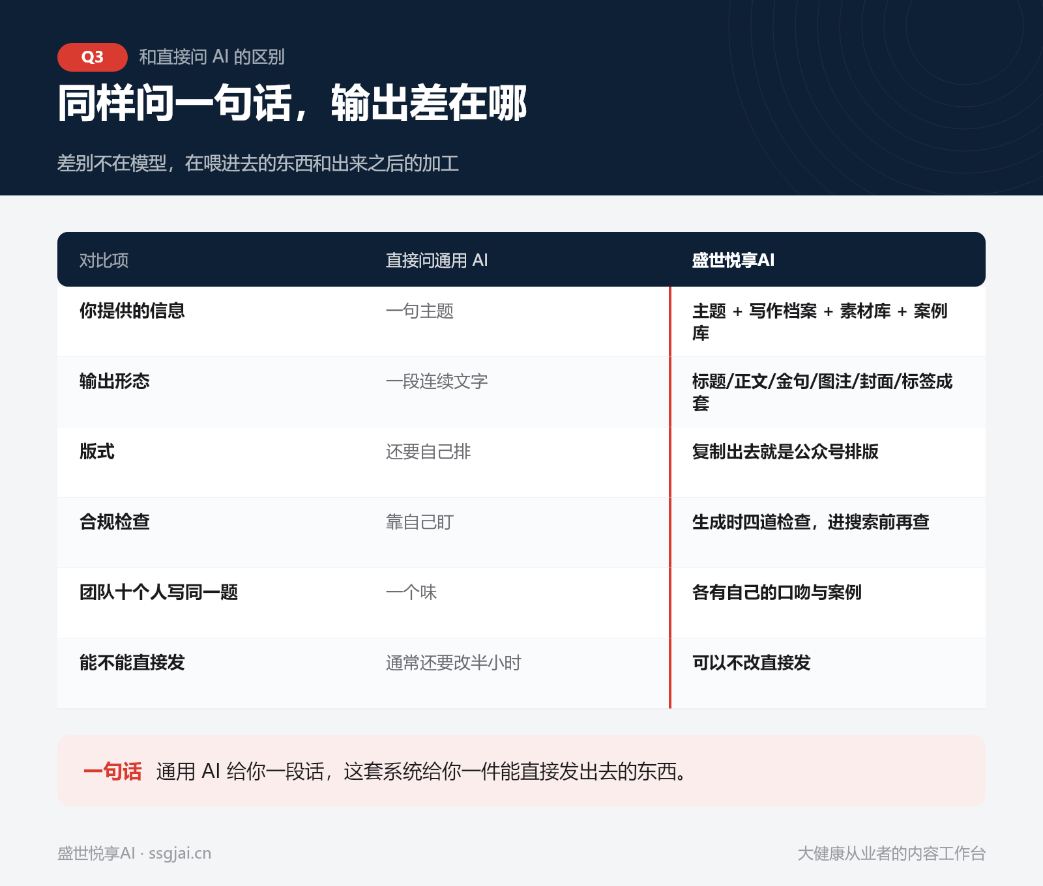Select row label 团队十个人写同一题
The image size is (1043, 886).
click(x=159, y=592)
